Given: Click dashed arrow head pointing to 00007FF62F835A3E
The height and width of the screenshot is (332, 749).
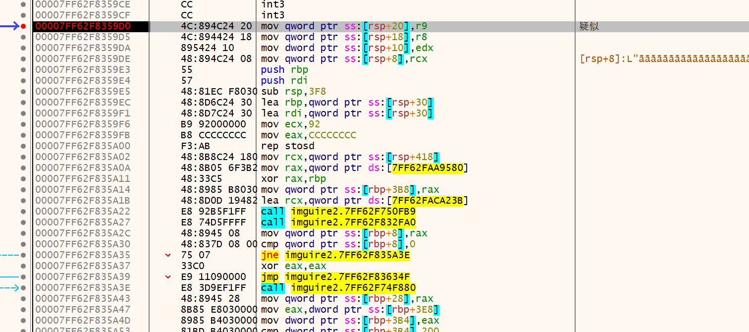Looking at the screenshot, I should point(16,288).
